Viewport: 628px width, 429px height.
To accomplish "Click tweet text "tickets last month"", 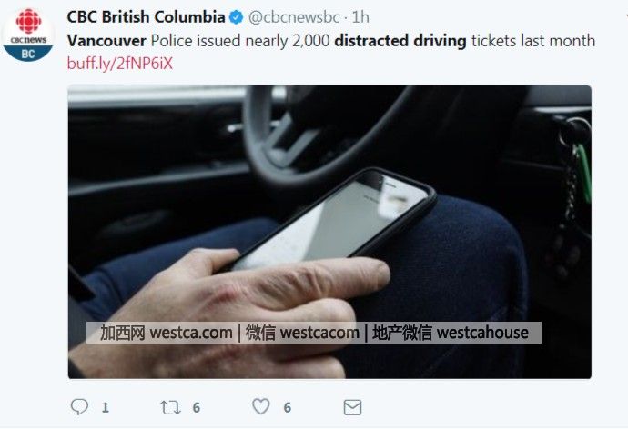I will tap(533, 41).
